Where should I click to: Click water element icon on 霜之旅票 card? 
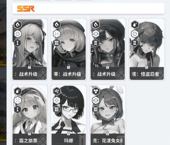click(x=18, y=91)
